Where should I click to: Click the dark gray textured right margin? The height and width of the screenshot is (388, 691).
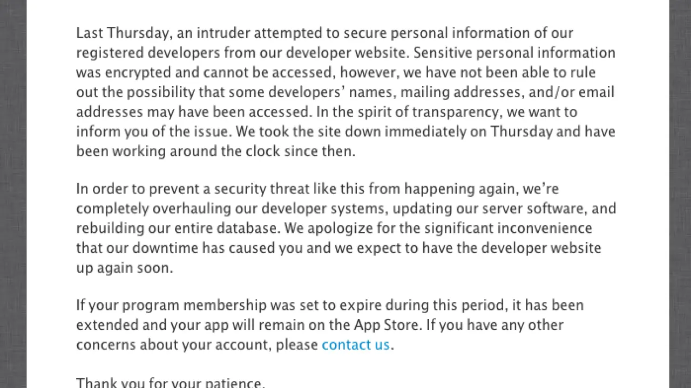point(680,194)
